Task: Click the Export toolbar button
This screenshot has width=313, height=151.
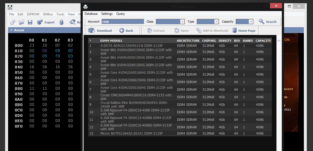Action: (x=46, y=22)
